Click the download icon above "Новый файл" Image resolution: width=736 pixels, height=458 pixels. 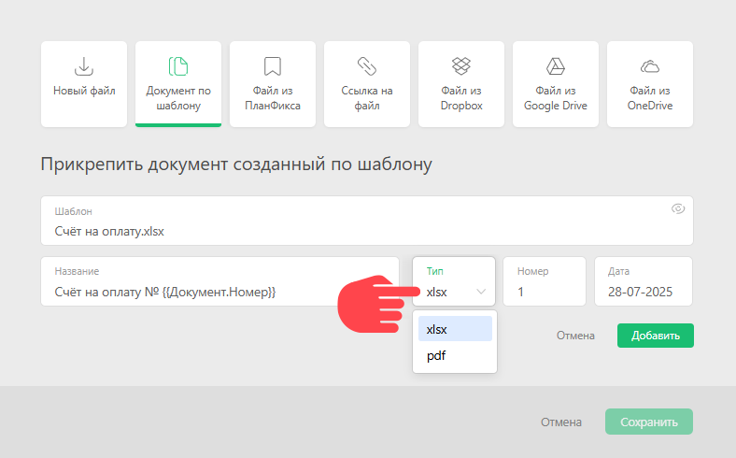point(84,66)
